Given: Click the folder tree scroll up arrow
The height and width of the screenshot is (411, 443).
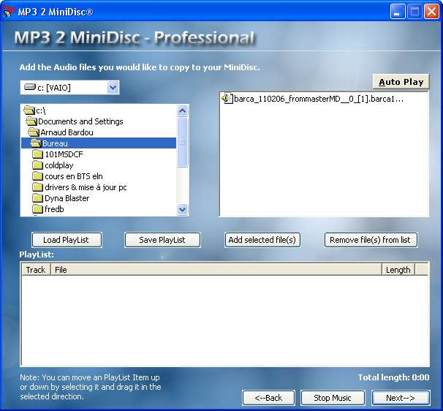Looking at the screenshot, I should click(x=183, y=111).
